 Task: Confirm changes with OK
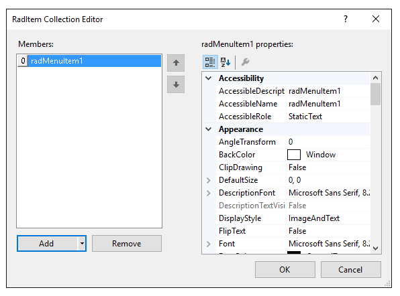[285, 269]
